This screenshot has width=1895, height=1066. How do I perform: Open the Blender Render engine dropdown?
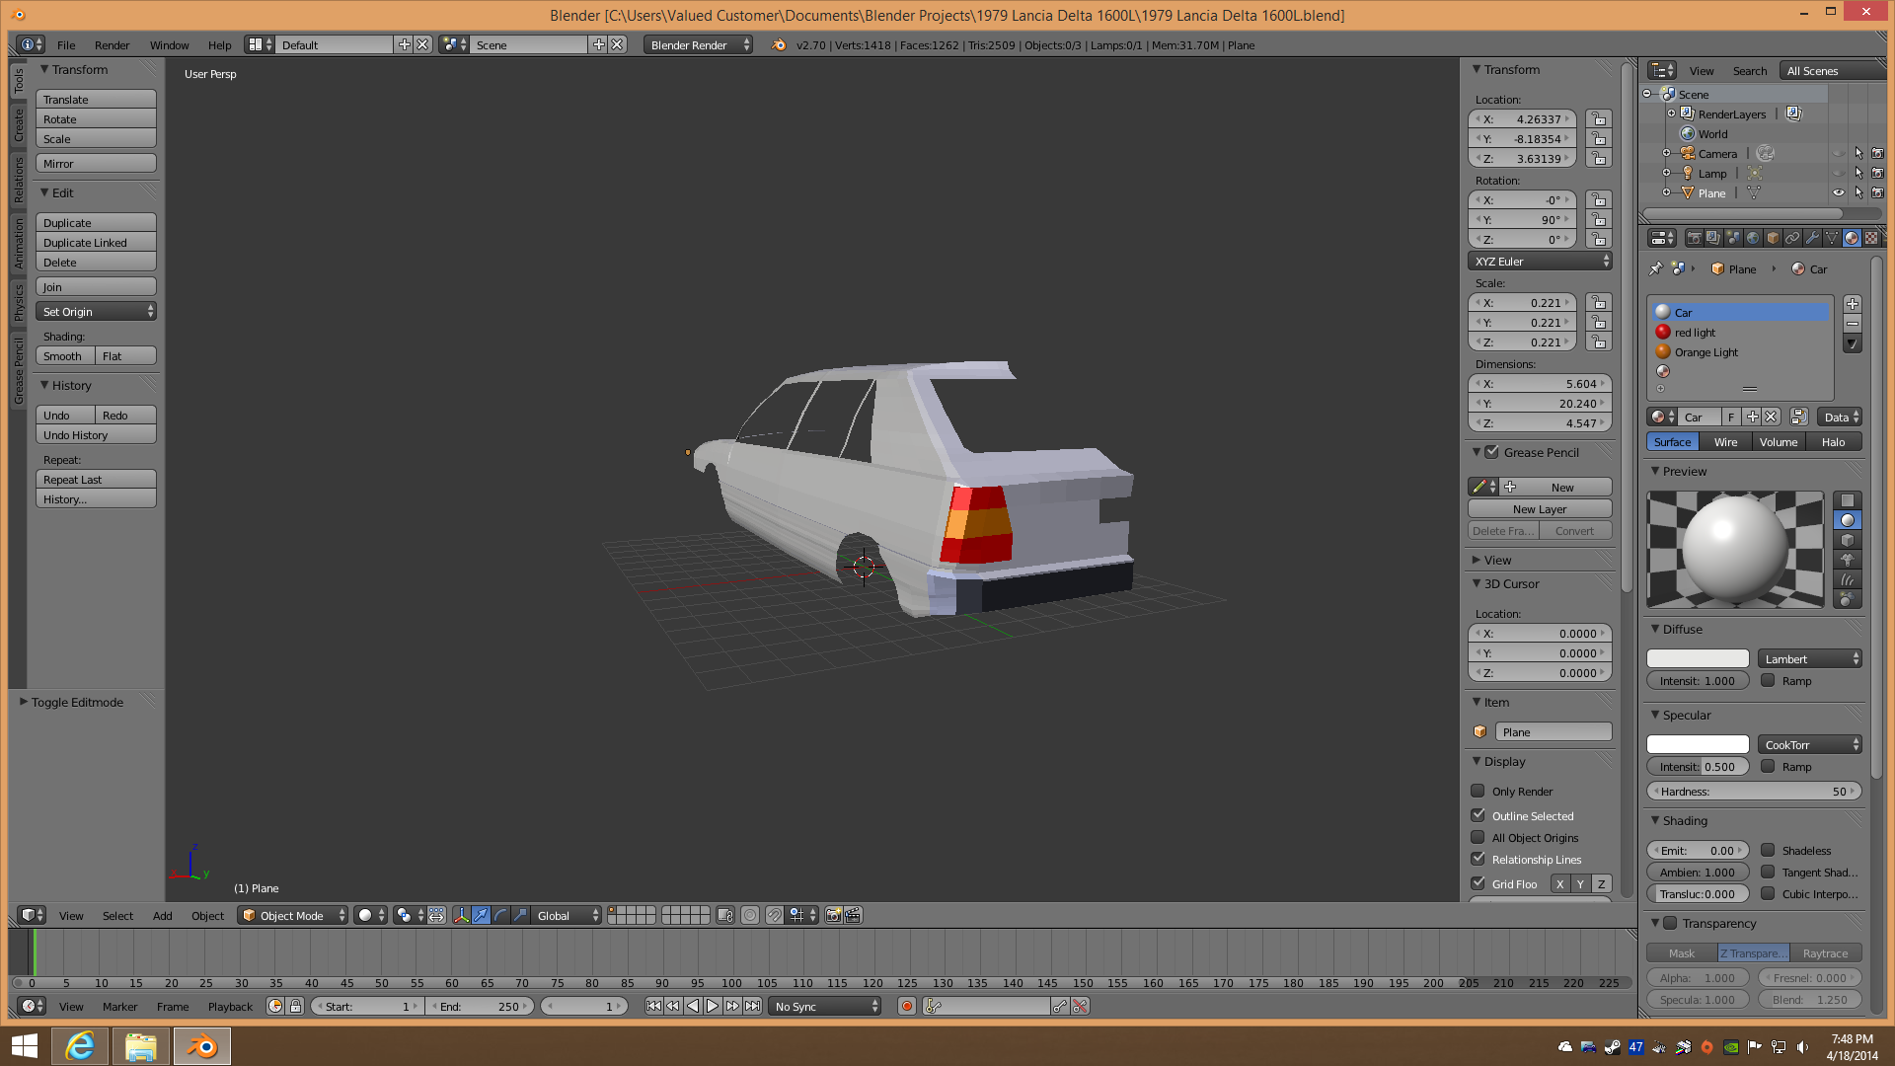click(698, 44)
